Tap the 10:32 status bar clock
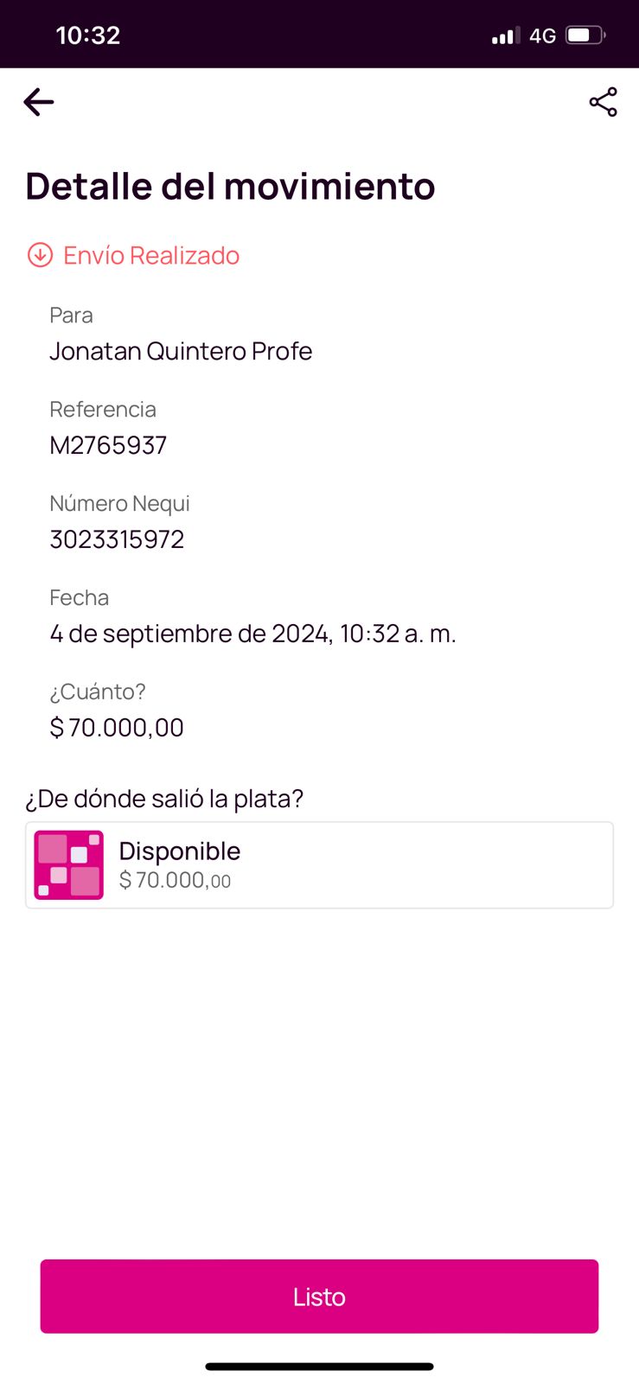The height and width of the screenshot is (1383, 639). (x=87, y=35)
